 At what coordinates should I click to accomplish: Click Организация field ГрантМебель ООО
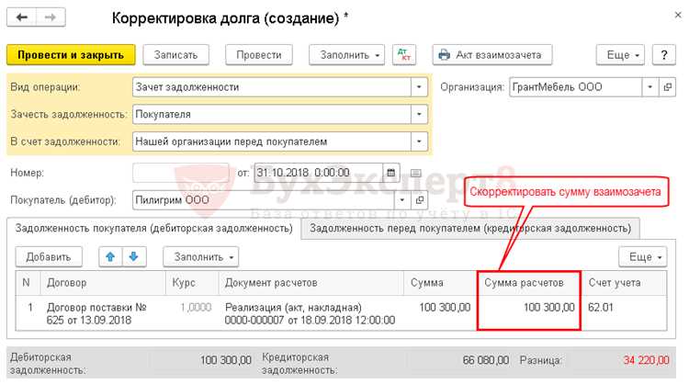click(x=576, y=87)
